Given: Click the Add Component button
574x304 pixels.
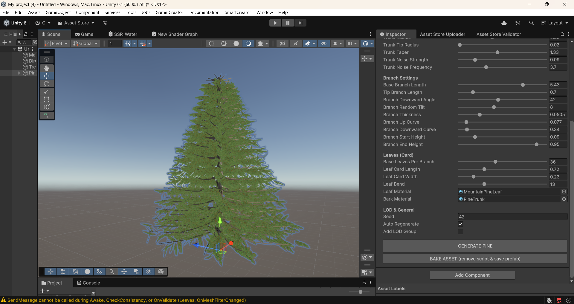Looking at the screenshot, I should pyautogui.click(x=472, y=275).
